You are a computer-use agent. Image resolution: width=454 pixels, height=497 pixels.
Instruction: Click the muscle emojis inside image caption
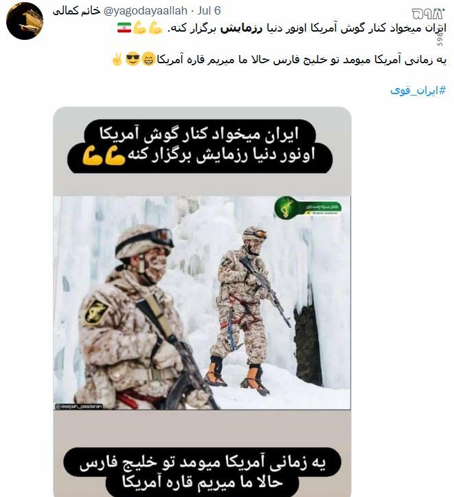(x=104, y=155)
